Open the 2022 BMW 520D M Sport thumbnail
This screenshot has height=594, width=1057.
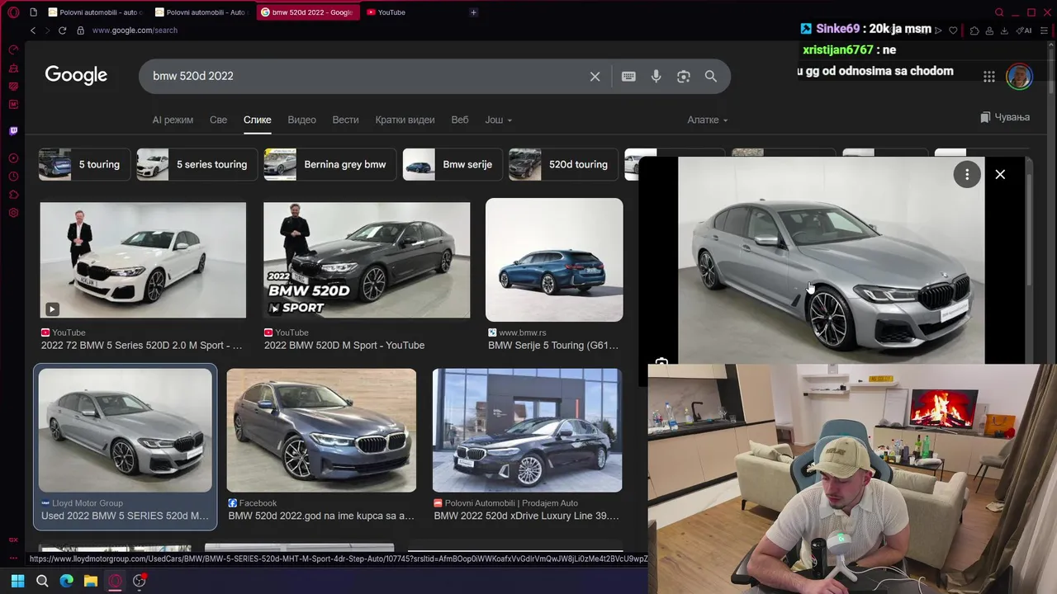[367, 260]
